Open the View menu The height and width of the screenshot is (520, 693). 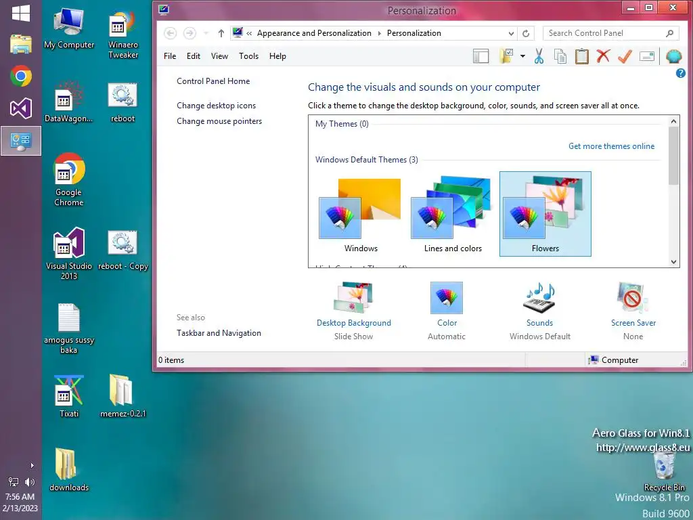pos(219,56)
